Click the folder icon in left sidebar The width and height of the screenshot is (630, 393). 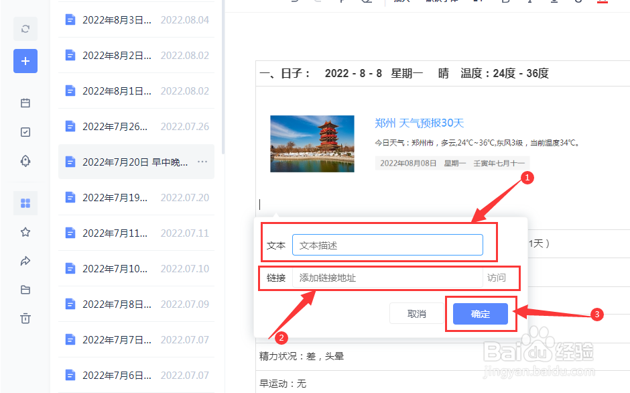25,290
